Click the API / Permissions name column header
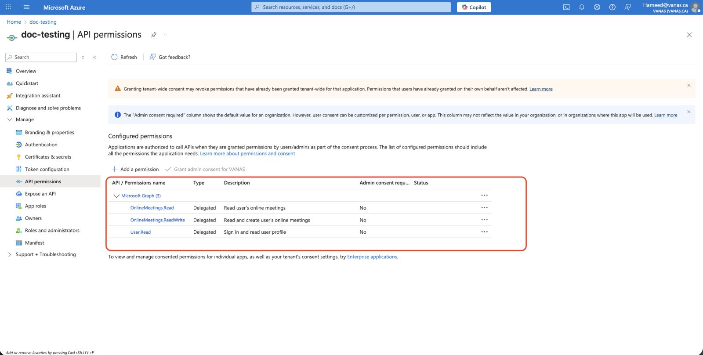The image size is (703, 355). coord(139,183)
